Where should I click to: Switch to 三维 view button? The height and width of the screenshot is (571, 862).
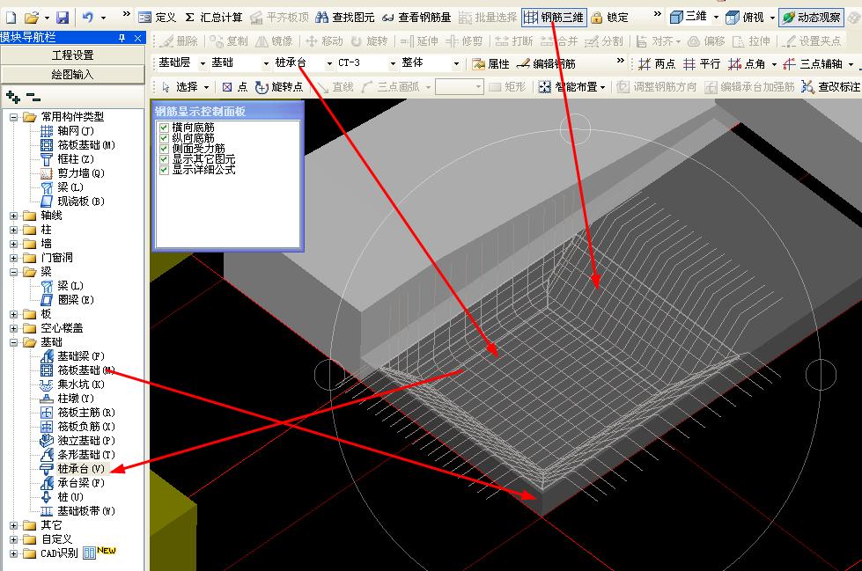[x=689, y=17]
